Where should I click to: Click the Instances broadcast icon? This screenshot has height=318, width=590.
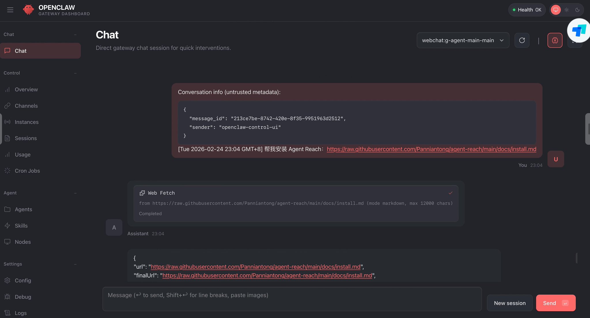pyautogui.click(x=7, y=122)
